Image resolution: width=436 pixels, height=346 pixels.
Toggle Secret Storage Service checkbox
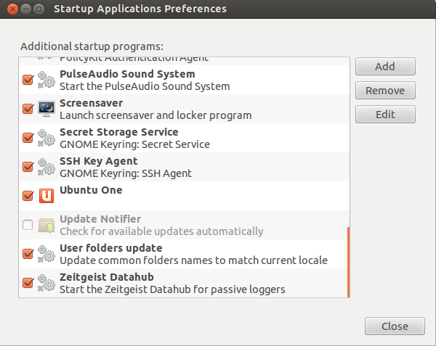28,138
